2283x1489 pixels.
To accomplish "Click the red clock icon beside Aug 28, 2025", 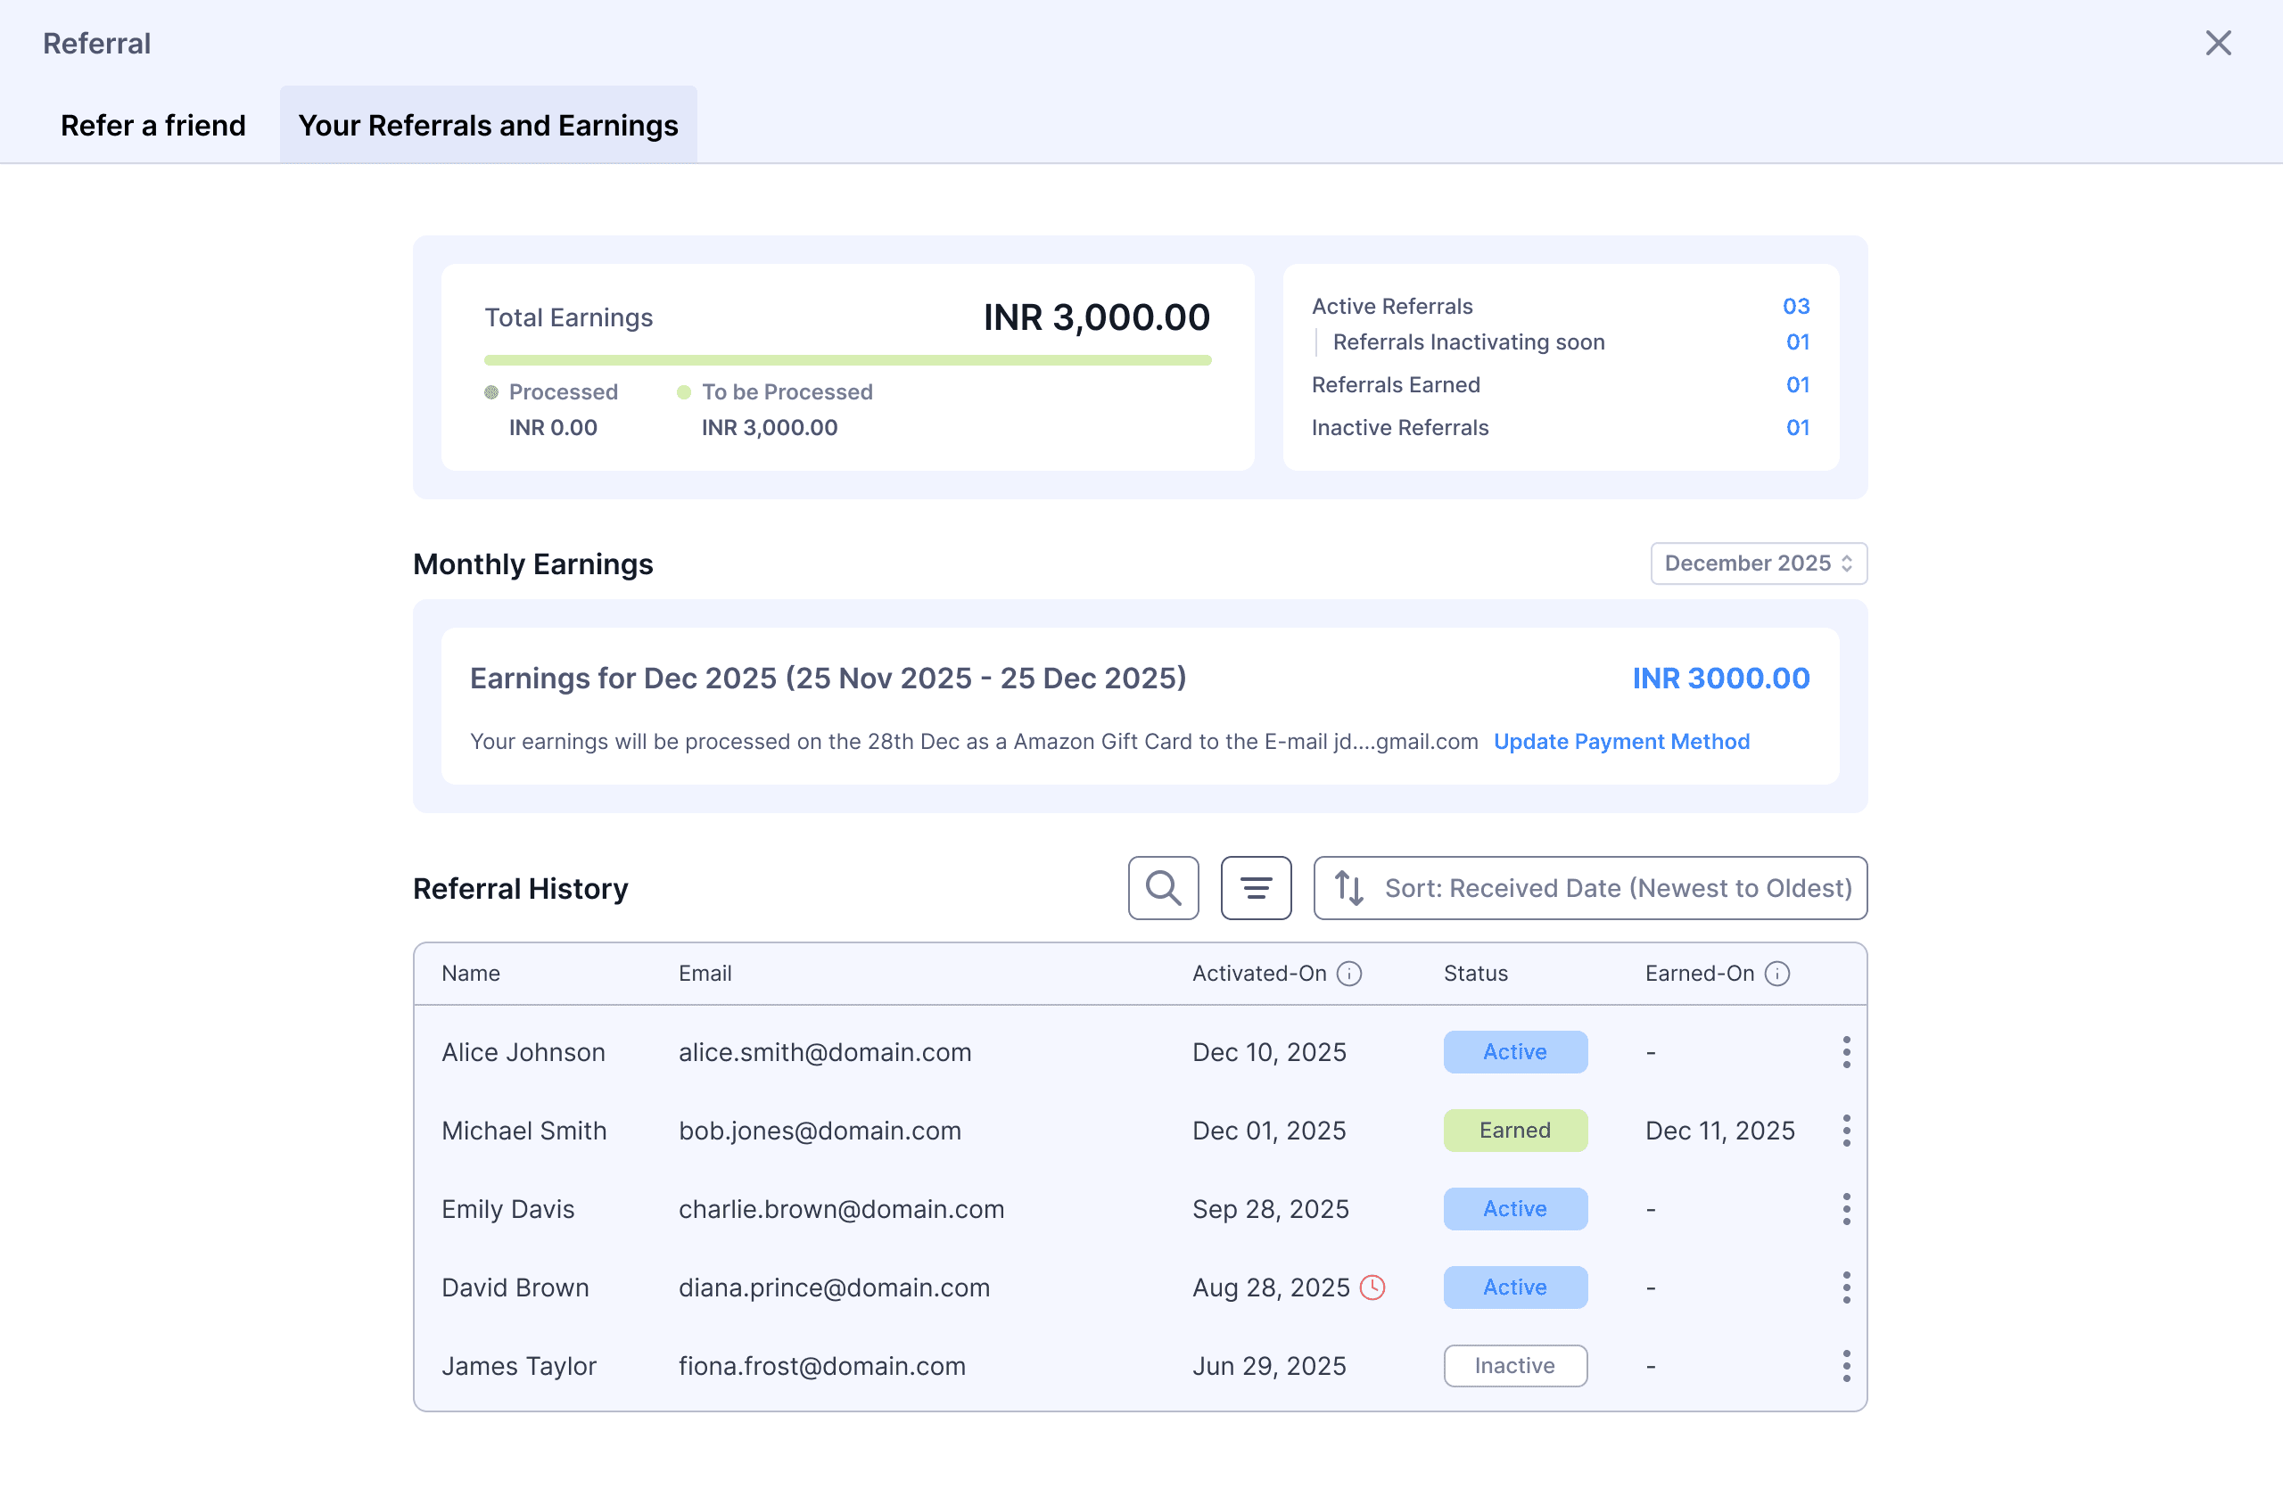I will (x=1372, y=1287).
